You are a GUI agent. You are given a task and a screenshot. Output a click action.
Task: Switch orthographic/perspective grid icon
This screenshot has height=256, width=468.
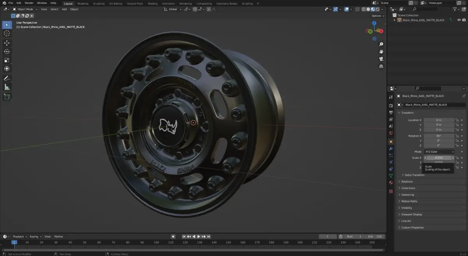point(381,66)
